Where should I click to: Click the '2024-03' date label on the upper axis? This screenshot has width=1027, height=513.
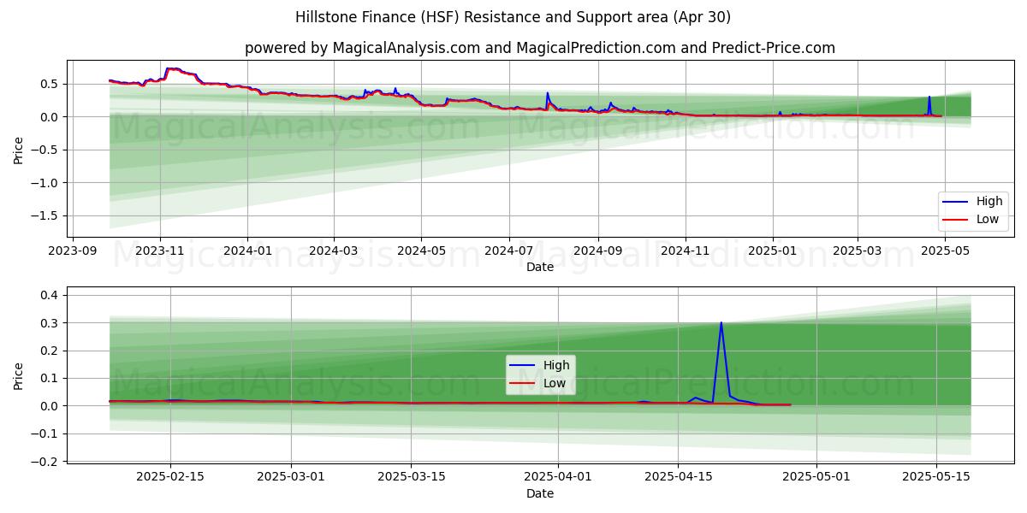(333, 251)
